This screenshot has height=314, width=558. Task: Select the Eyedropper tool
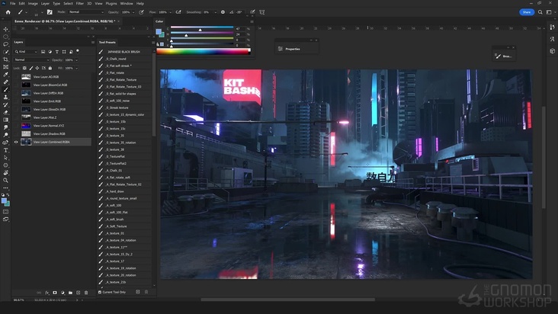pyautogui.click(x=5, y=75)
